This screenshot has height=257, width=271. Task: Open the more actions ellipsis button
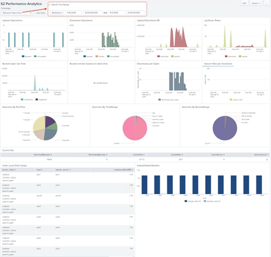point(267,3)
